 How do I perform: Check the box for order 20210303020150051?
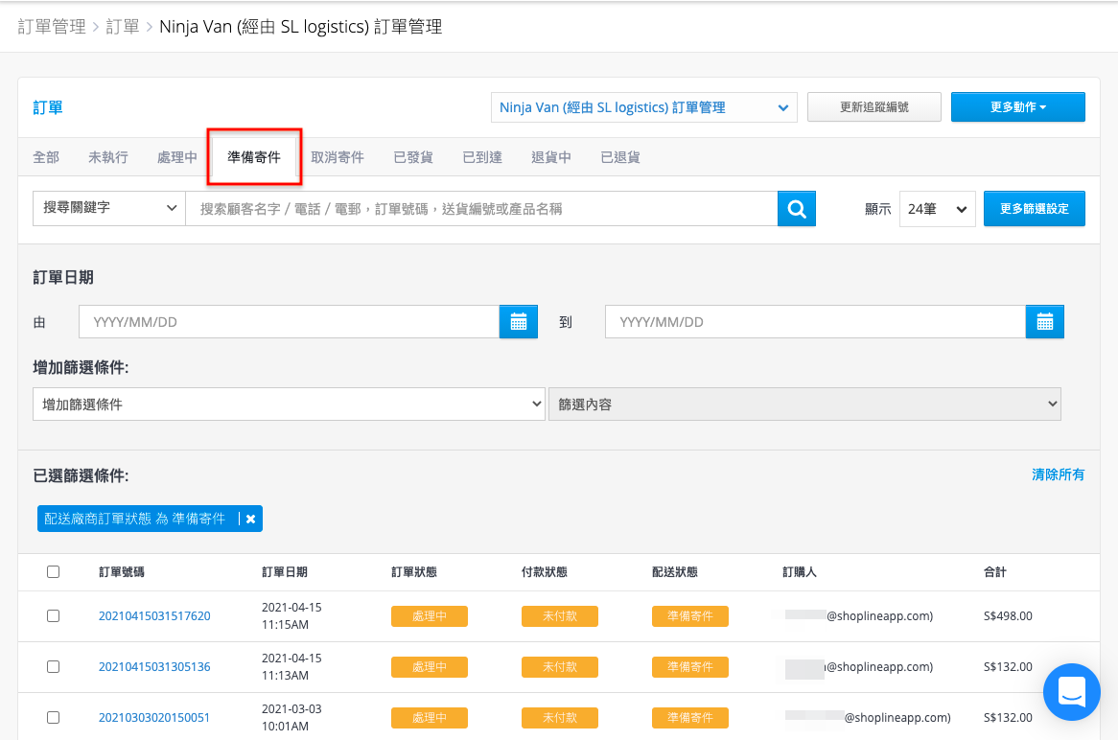54,717
